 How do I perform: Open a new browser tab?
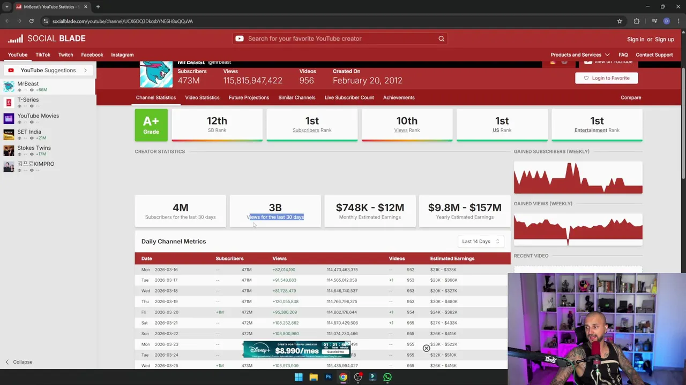(98, 6)
